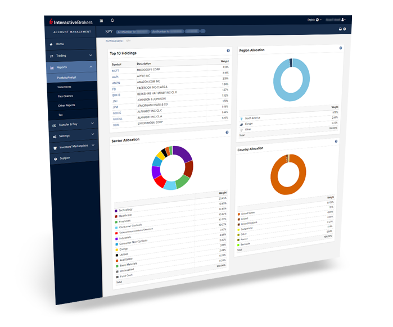Click the Other region map icon
The height and width of the screenshot is (327, 393).
coord(242,130)
